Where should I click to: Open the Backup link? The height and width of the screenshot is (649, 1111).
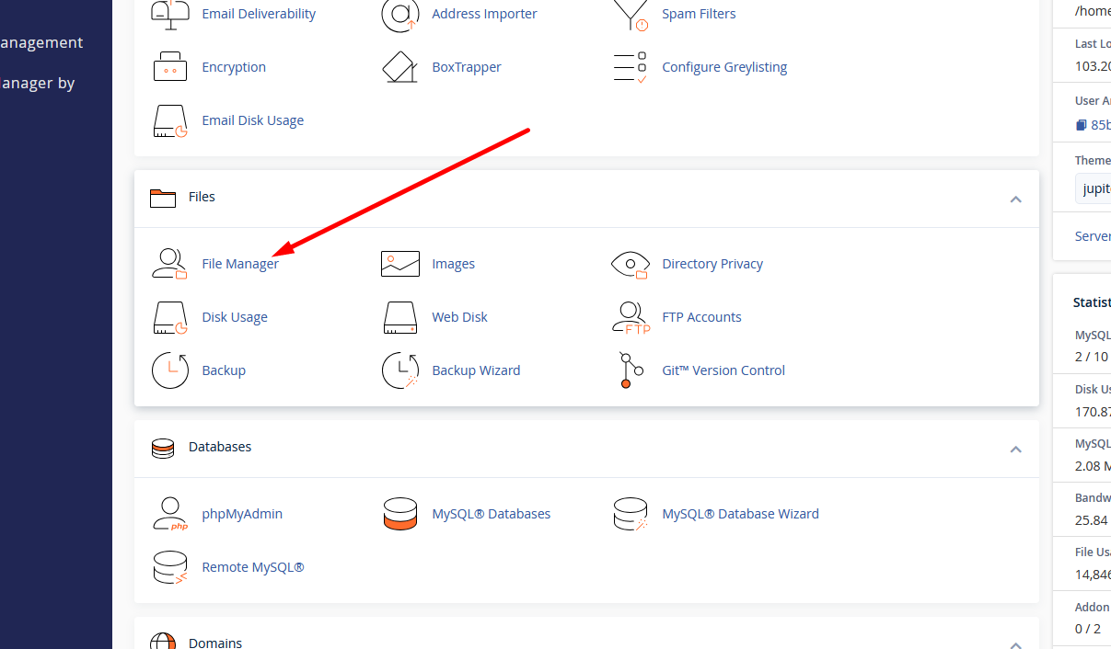tap(224, 370)
